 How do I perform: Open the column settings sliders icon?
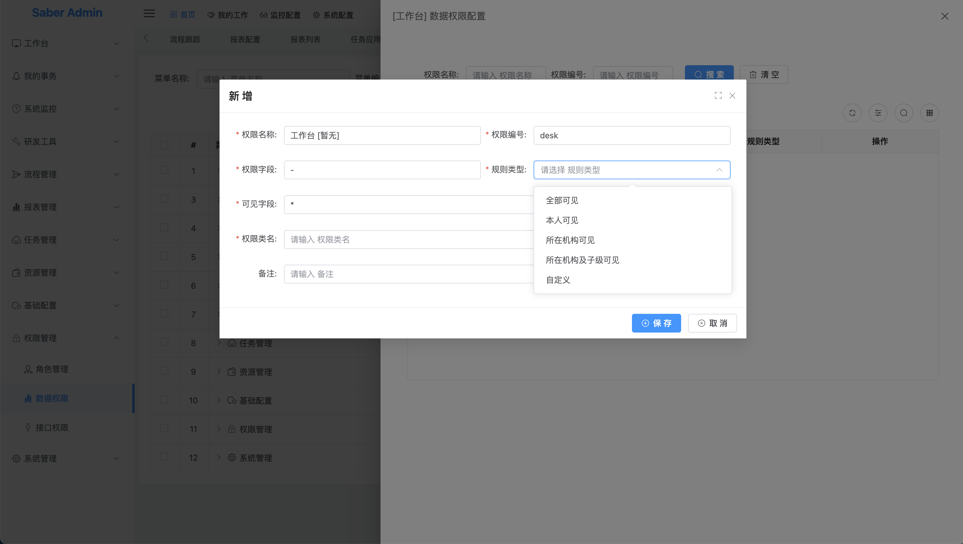pos(878,113)
